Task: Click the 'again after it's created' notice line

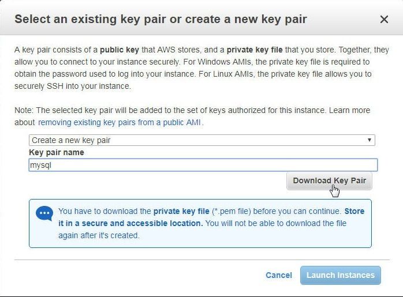Action: [99, 235]
